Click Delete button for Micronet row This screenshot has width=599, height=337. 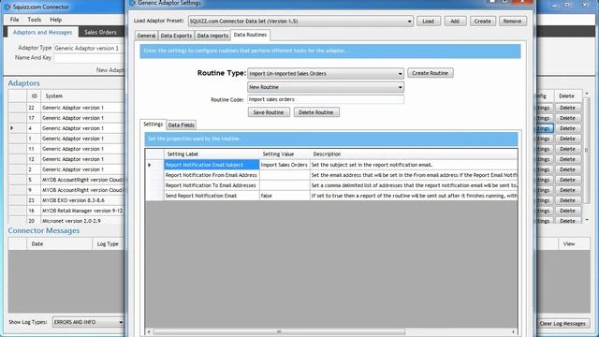pos(567,221)
